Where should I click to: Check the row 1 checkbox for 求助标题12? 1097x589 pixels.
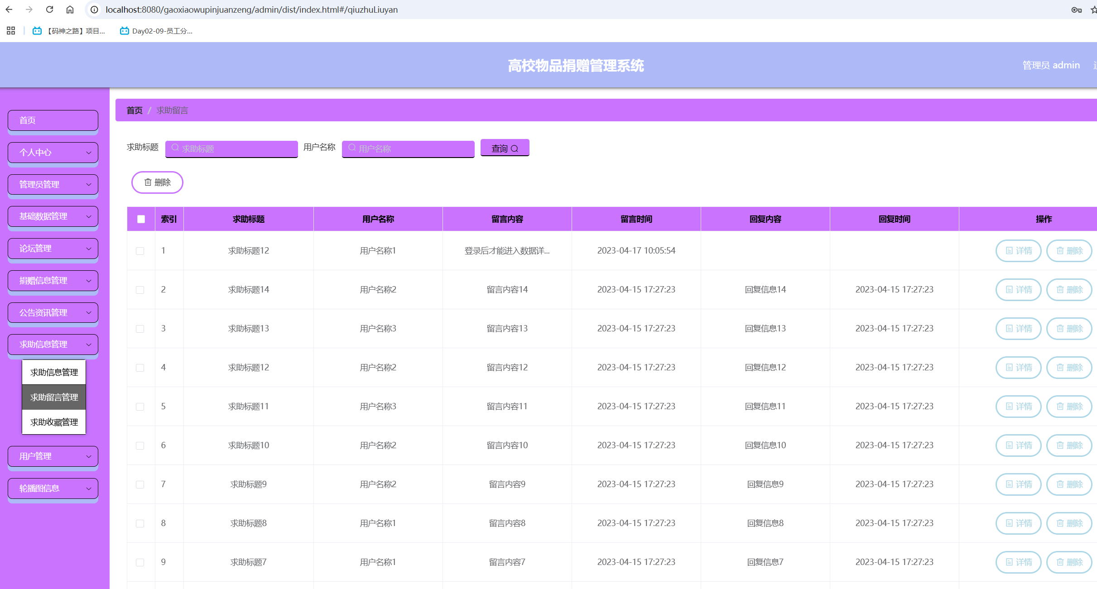[140, 251]
